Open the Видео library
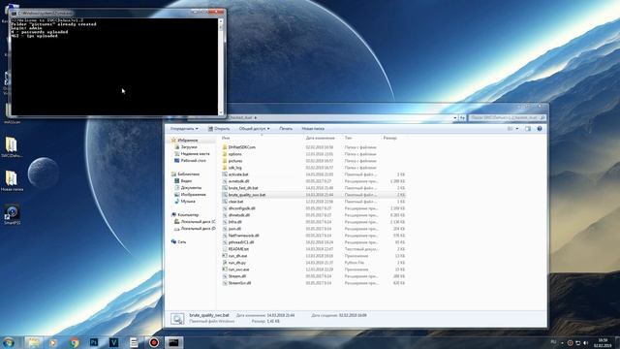620x349 pixels. (186, 181)
